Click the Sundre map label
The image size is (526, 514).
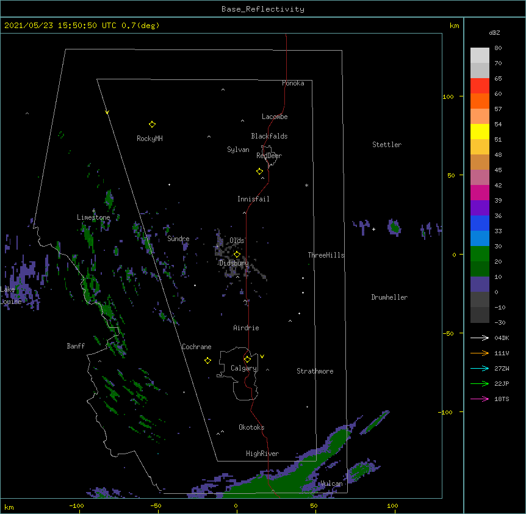coord(178,239)
